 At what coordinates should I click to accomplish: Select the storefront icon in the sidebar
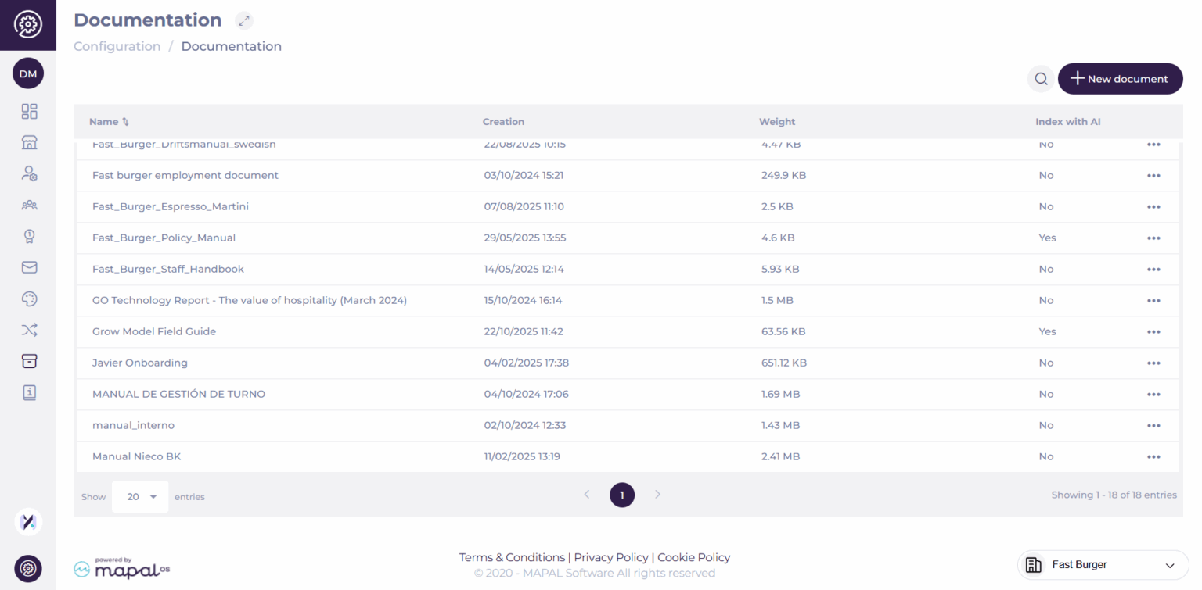[x=29, y=142]
